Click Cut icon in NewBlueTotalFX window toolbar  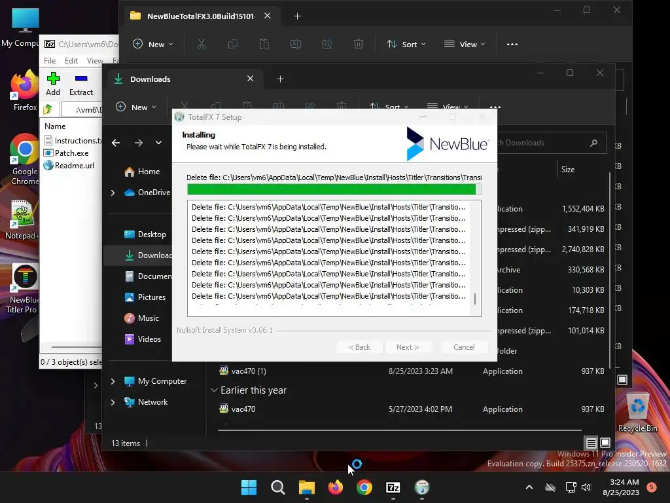click(202, 44)
